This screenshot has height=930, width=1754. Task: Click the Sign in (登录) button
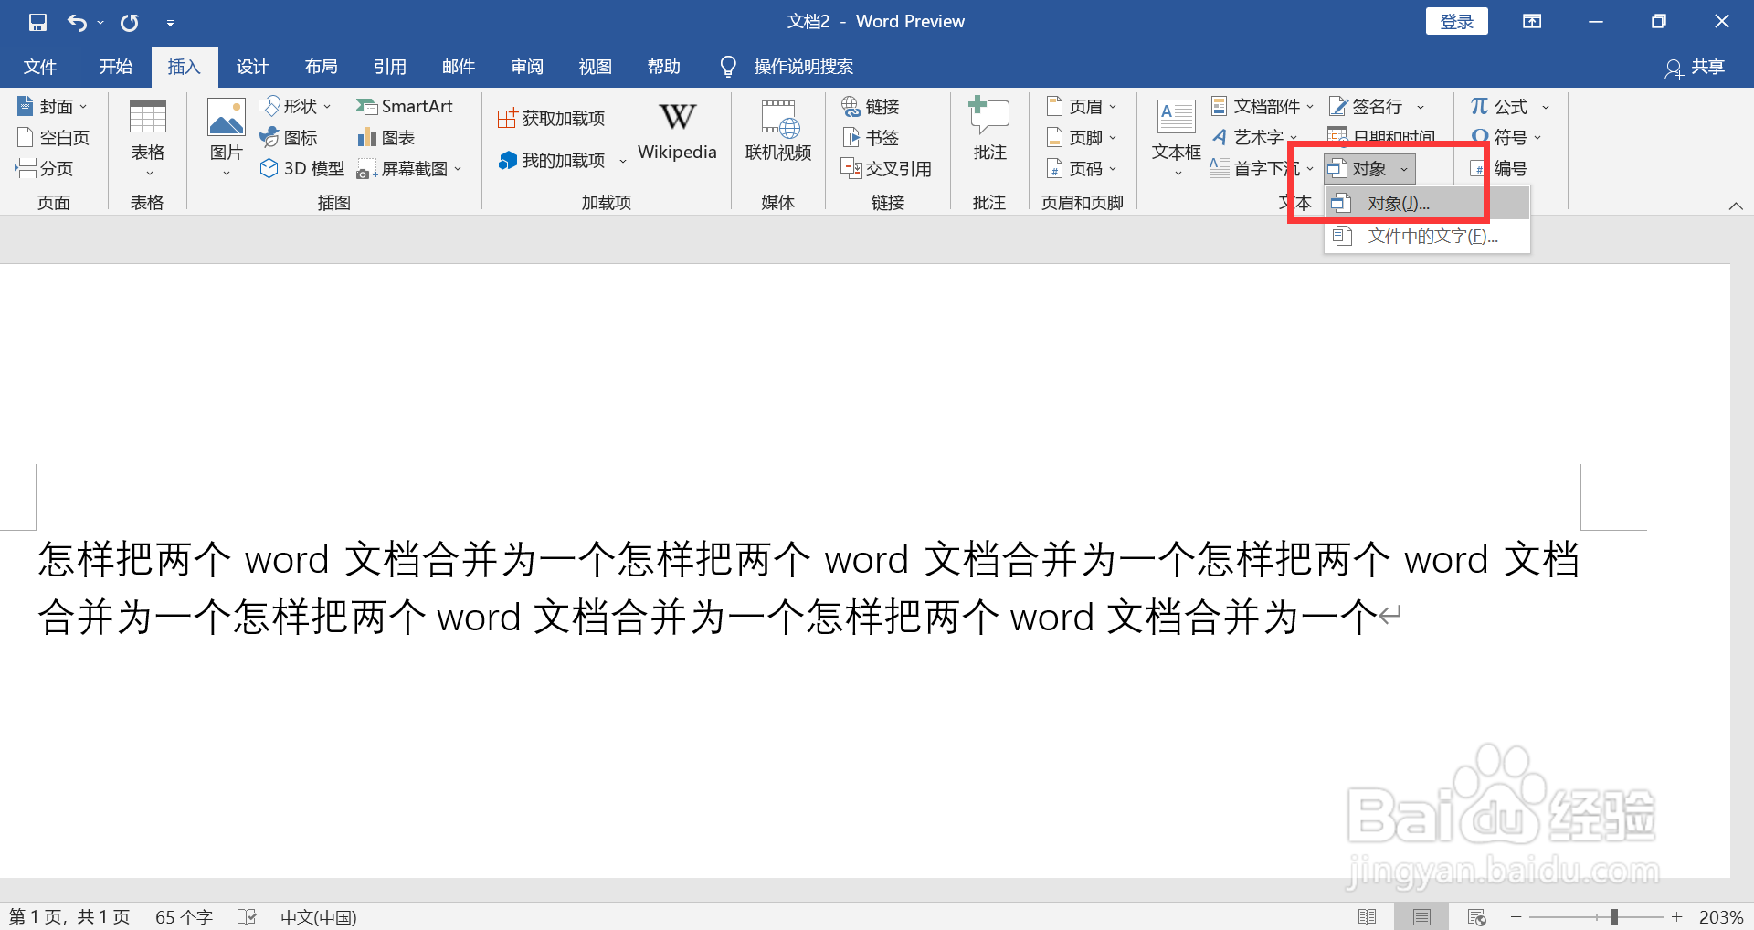pyautogui.click(x=1457, y=22)
